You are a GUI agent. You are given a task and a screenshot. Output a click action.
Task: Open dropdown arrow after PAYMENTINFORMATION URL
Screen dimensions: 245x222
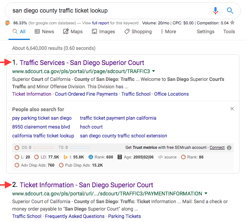click(x=206, y=193)
